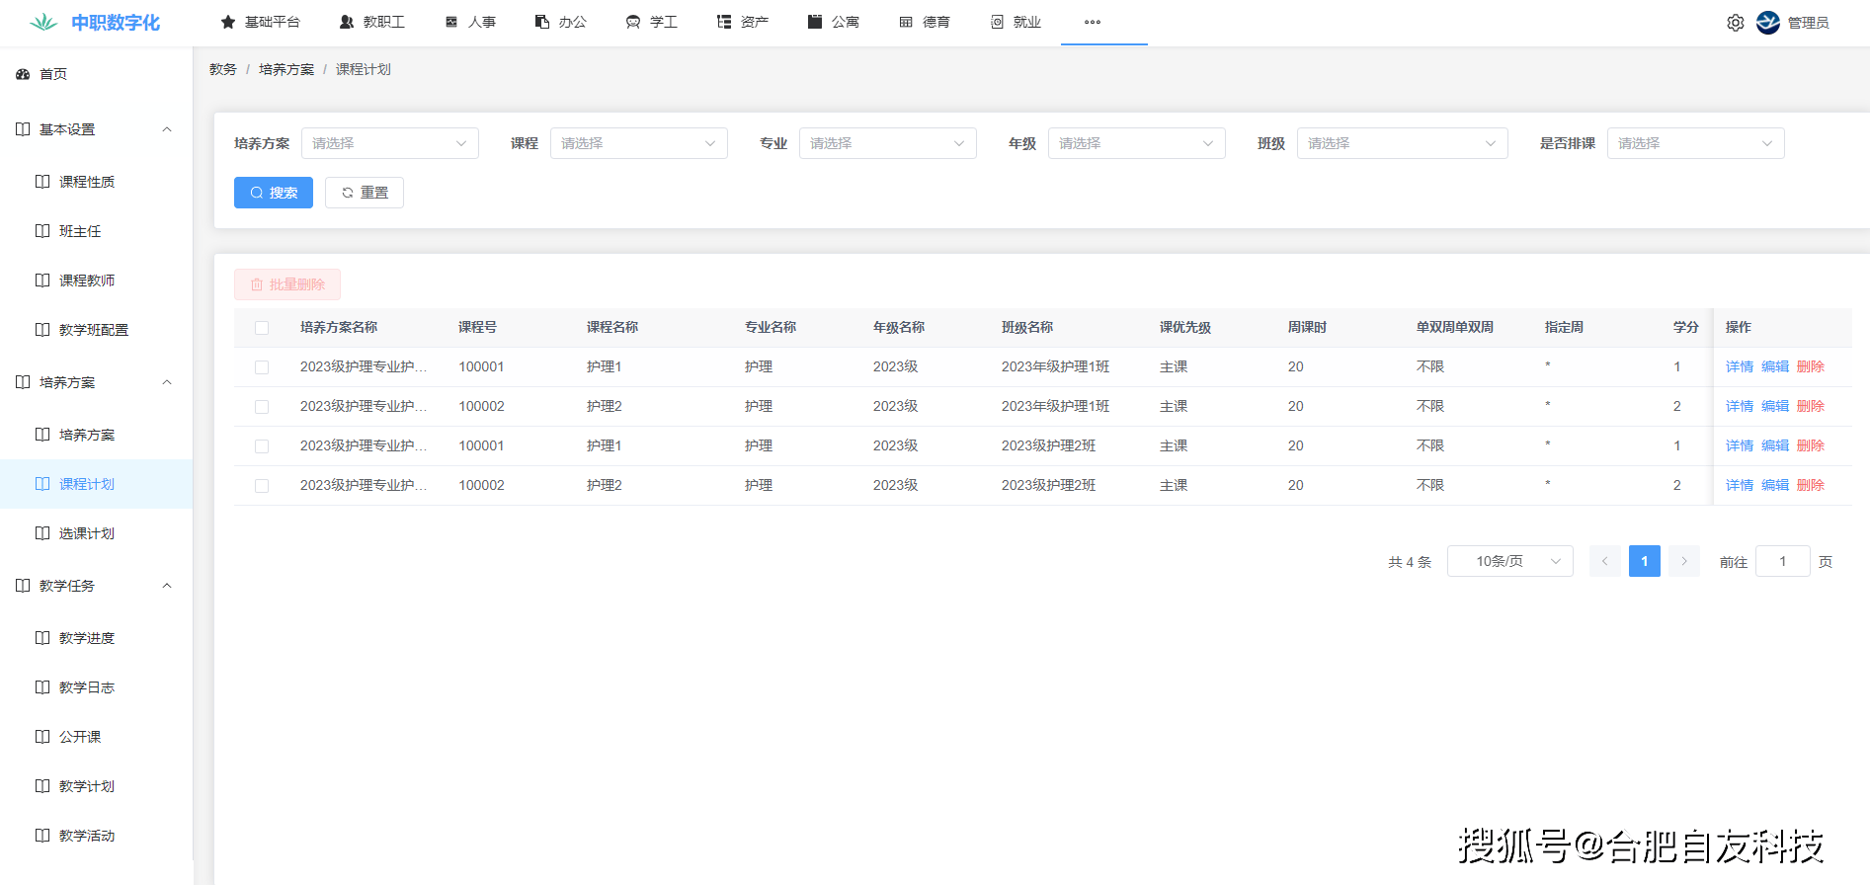The height and width of the screenshot is (885, 1870).
Task: Click the page 1 pagination button
Action: pos(1645,561)
